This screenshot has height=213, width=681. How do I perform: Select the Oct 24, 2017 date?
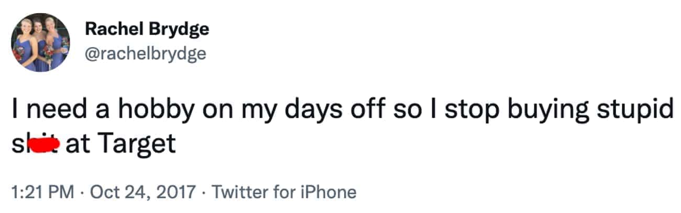pos(141,192)
